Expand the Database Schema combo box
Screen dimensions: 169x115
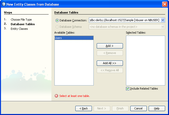163,27
